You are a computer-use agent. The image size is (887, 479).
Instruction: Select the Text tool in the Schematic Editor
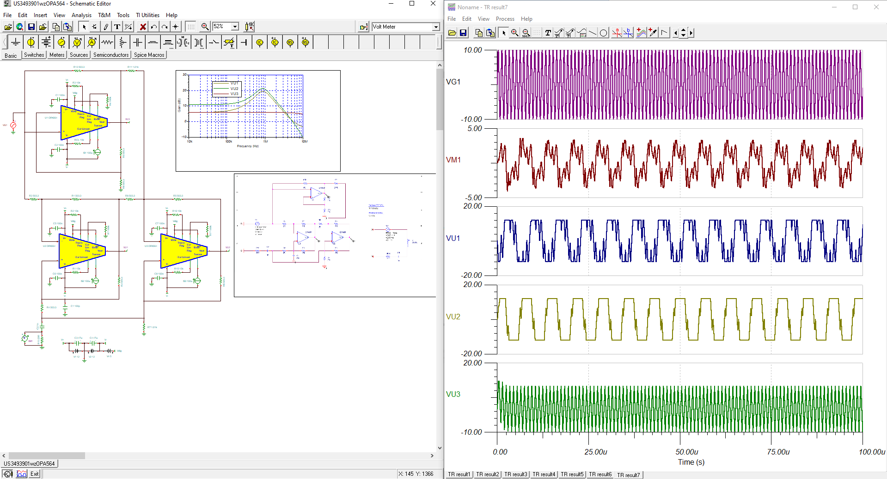pos(117,27)
